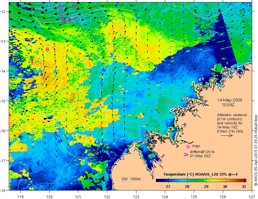Click the 119 longitude axis label
This screenshot has width=258, height=199.
(x=21, y=197)
